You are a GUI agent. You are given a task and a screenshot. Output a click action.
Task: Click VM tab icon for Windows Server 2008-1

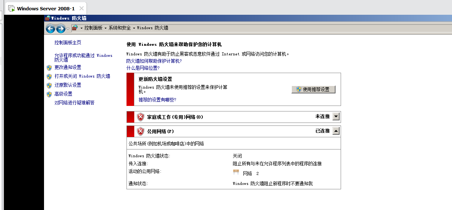tap(11, 8)
